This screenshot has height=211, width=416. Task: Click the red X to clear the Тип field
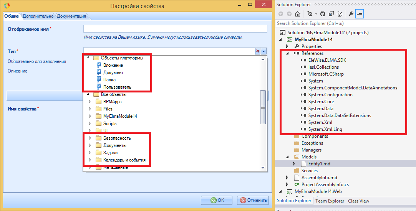point(258,51)
